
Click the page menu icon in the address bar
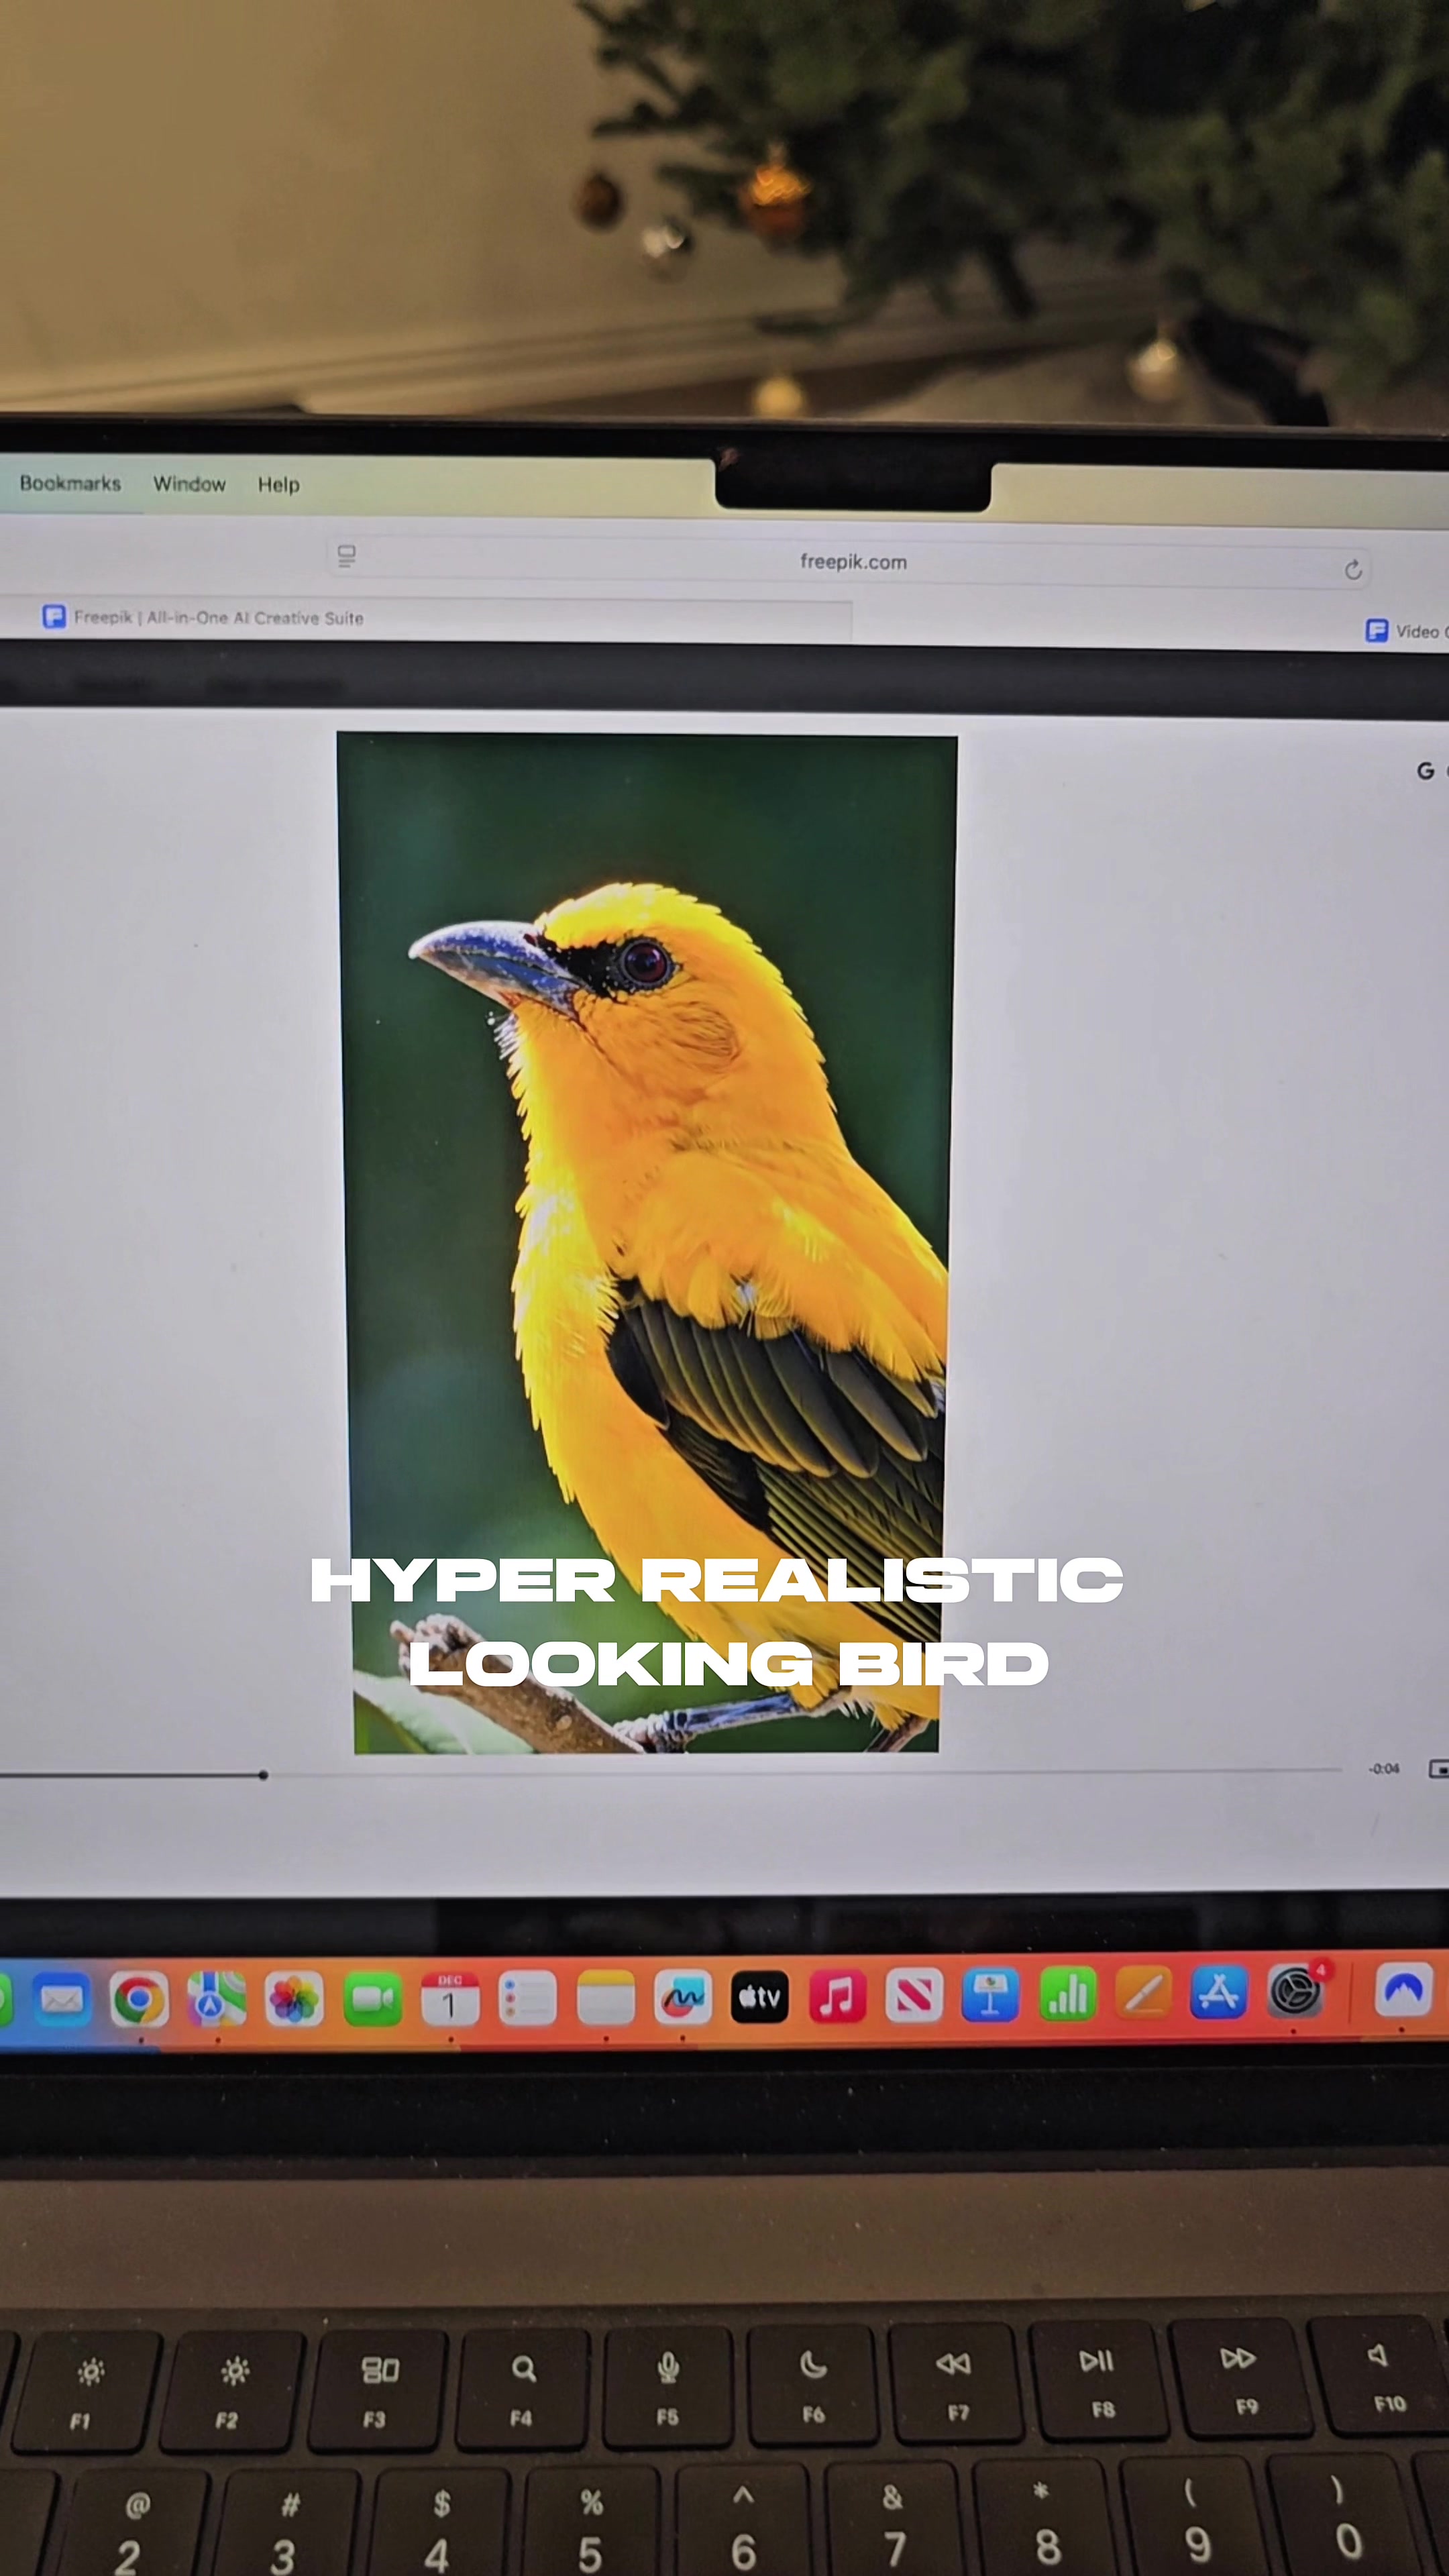347,556
